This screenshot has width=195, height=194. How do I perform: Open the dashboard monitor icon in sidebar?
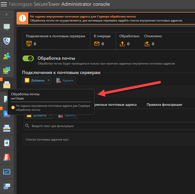[x=7, y=26]
